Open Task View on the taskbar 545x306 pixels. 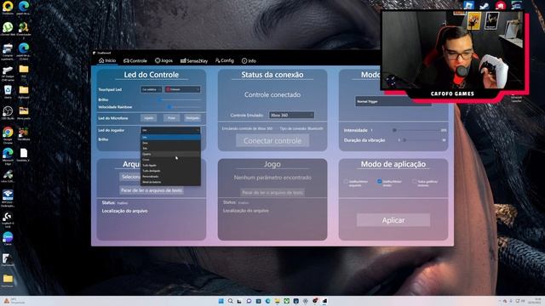click(x=239, y=301)
